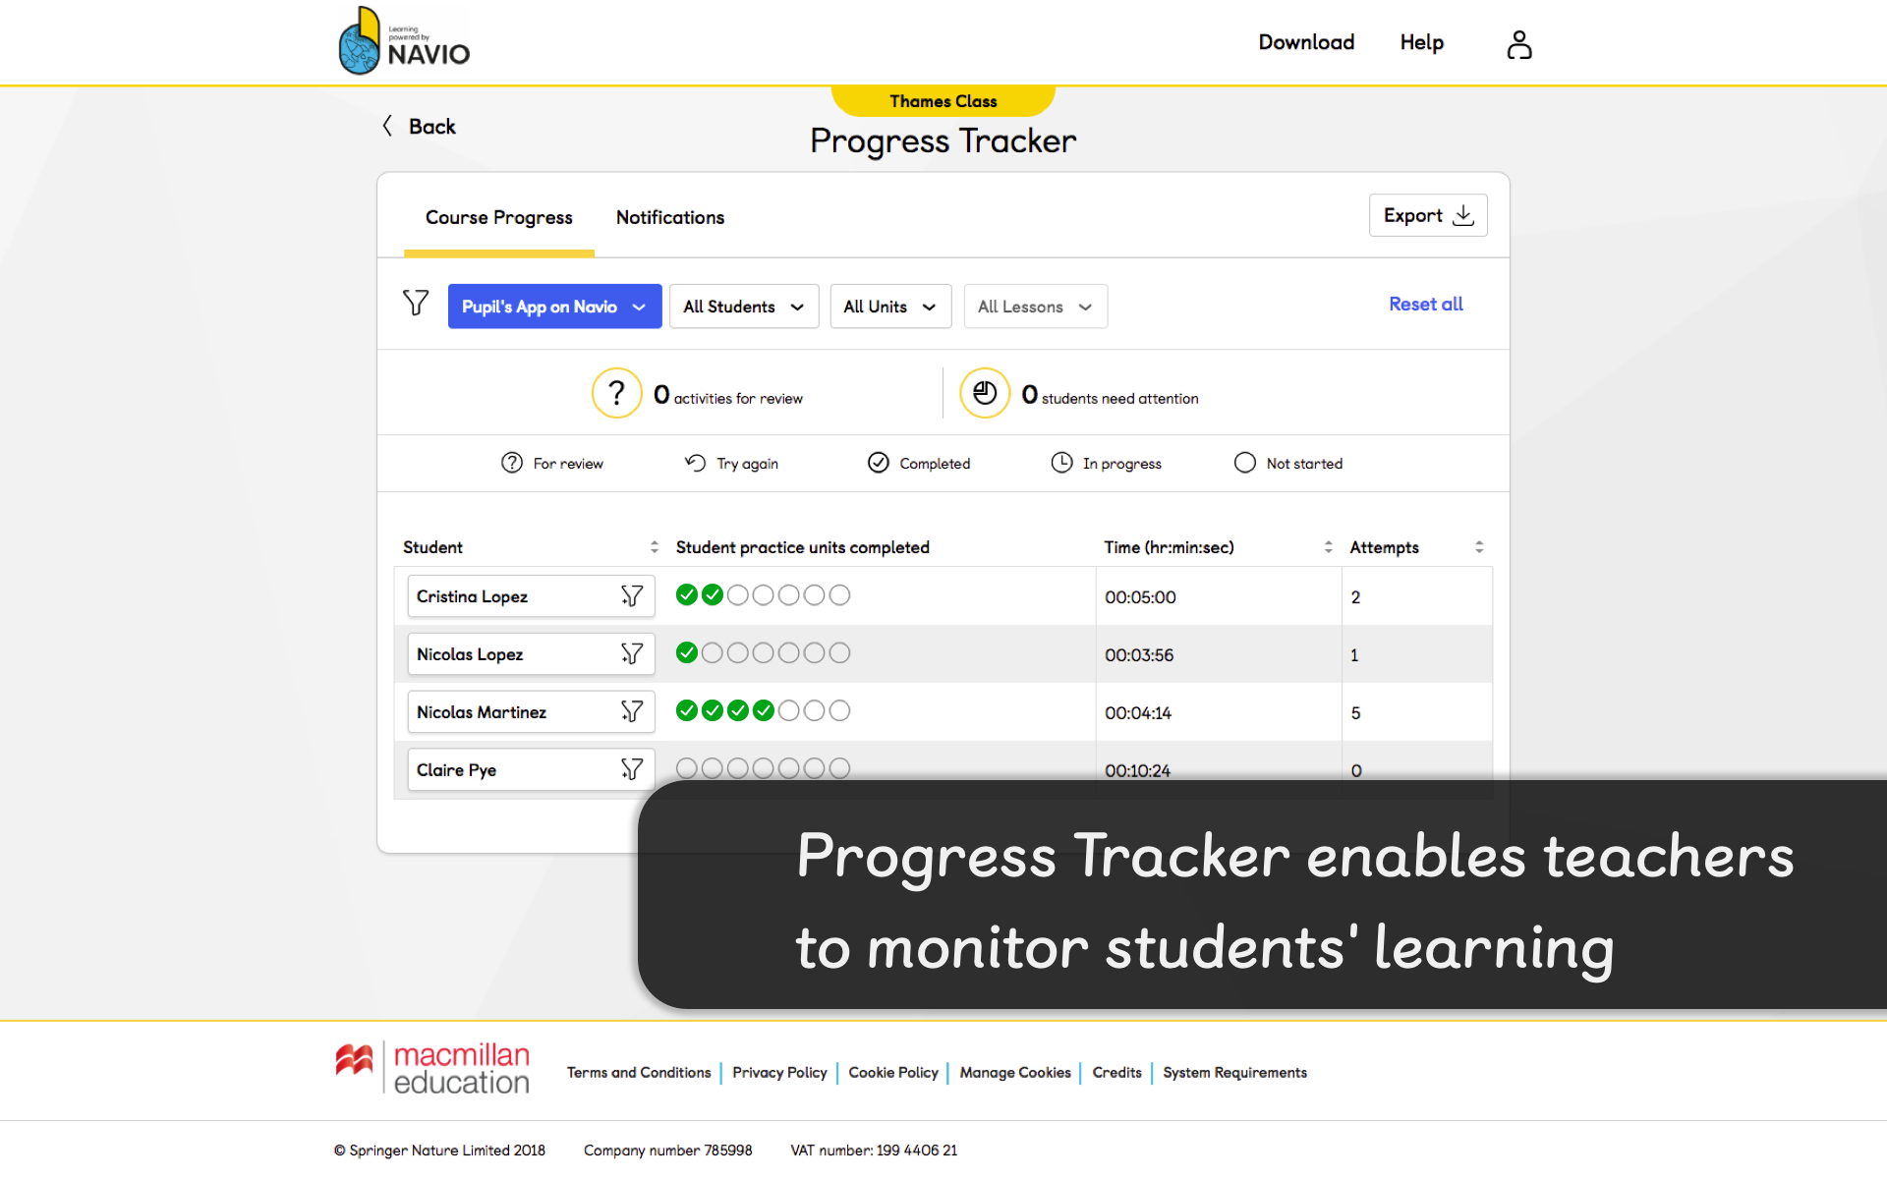Image resolution: width=1887 pixels, height=1179 pixels.
Task: Click the filter funnel icon beside Pupil's App
Action: coord(416,303)
